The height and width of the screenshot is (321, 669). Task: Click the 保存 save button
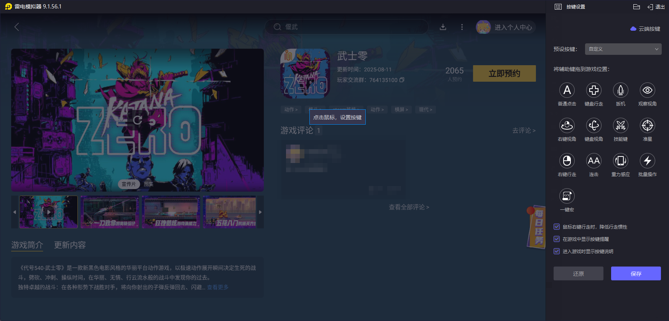pyautogui.click(x=636, y=273)
